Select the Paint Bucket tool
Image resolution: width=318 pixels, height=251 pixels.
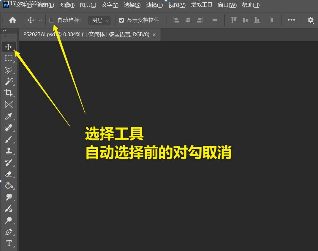[9, 186]
